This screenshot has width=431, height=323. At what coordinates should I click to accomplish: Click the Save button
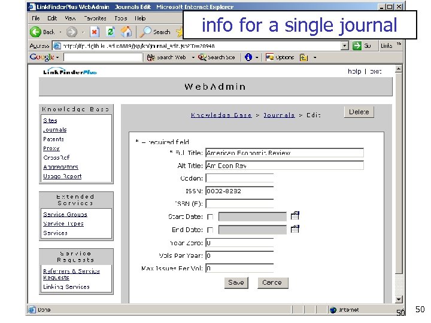(236, 282)
